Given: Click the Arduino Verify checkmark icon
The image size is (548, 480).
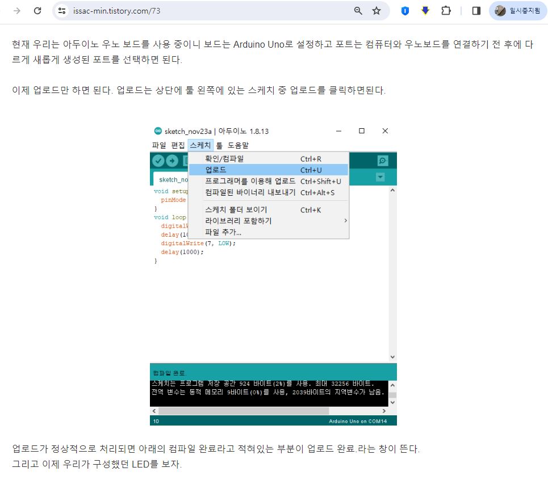Looking at the screenshot, I should pos(158,161).
